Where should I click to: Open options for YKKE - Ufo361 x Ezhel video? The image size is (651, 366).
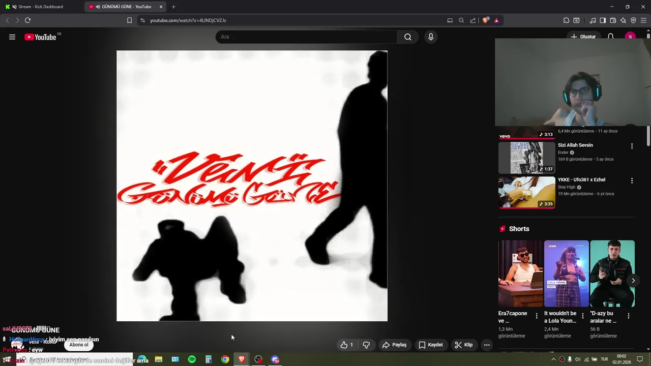tap(632, 180)
